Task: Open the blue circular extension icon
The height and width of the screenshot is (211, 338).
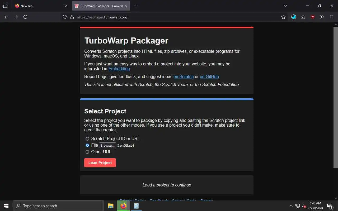Action: 294,17
